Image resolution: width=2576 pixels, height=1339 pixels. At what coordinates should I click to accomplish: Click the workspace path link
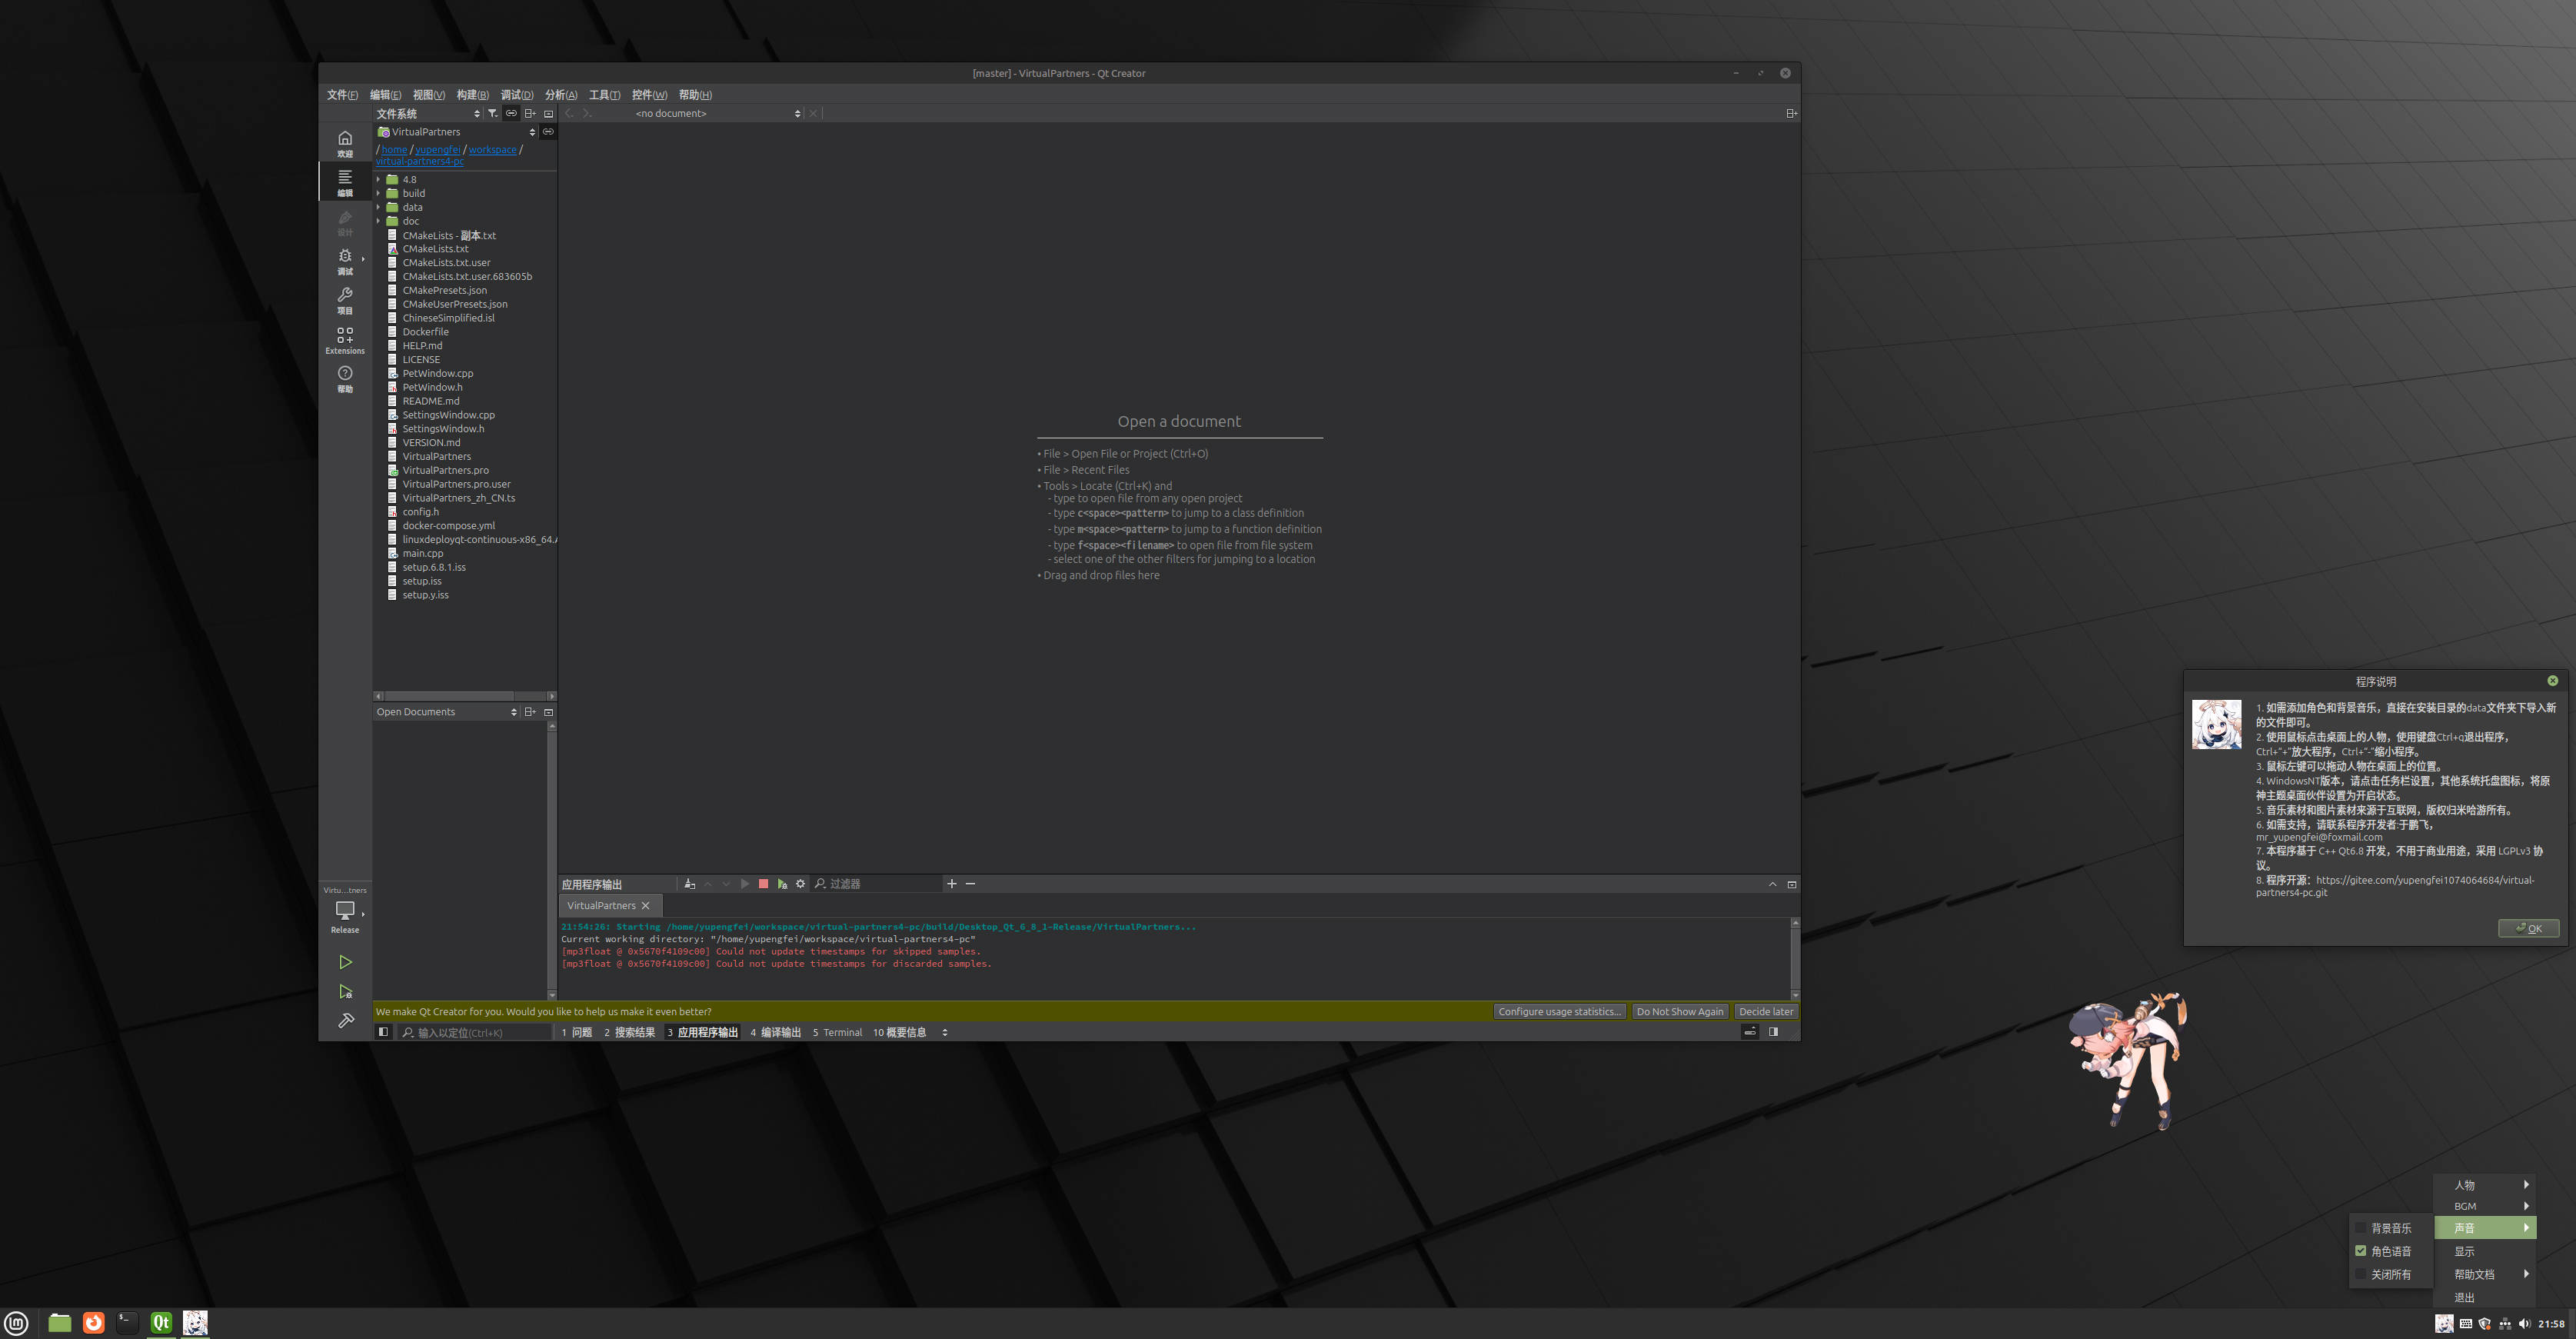click(492, 150)
